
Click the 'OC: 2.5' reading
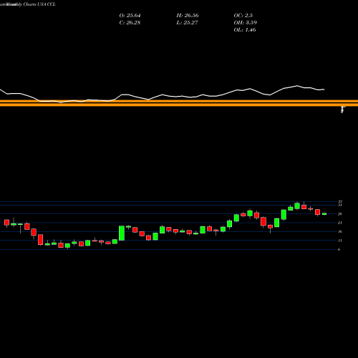(x=243, y=16)
